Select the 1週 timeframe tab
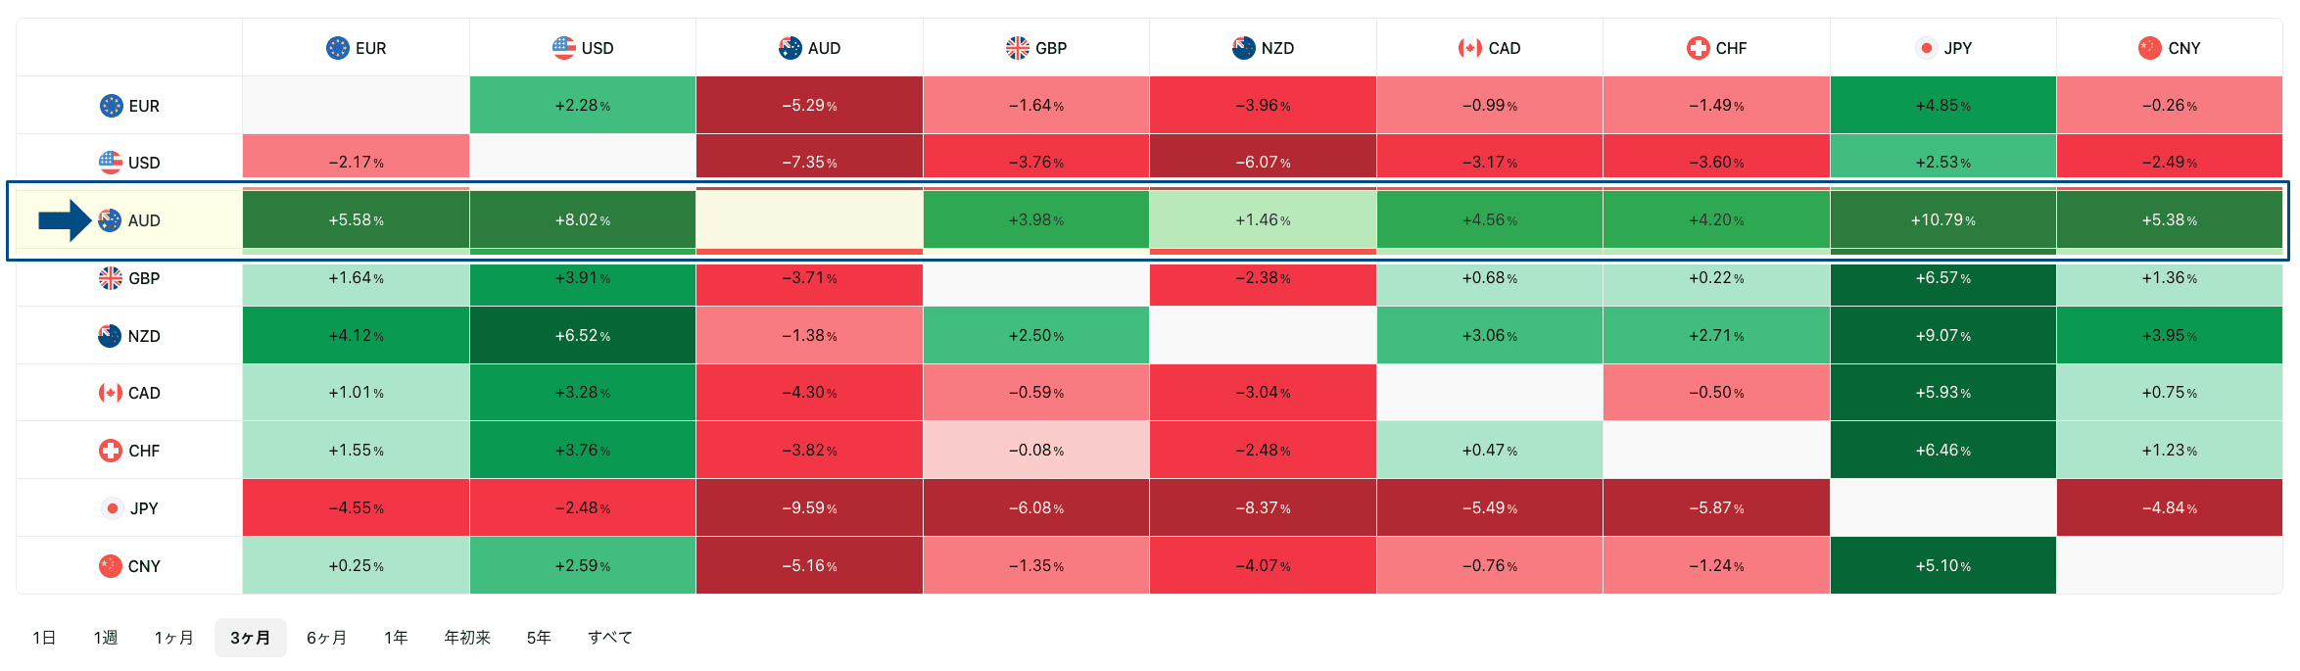2300x671 pixels. coord(106,638)
